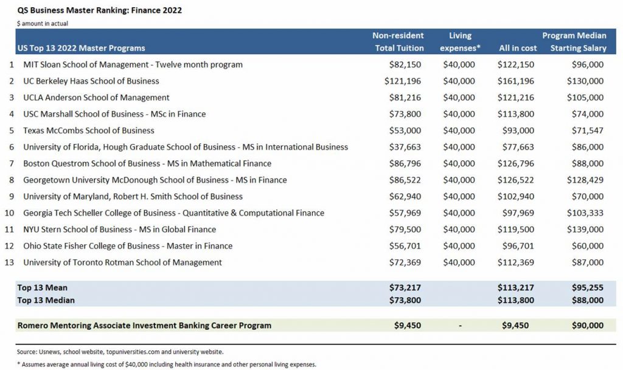This screenshot has width=623, height=370.
Task: Click the '$ amount in actual' note
Action: (x=43, y=24)
